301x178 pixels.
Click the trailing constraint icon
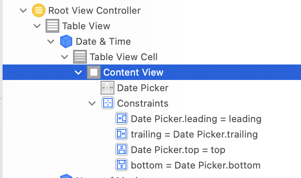(x=122, y=134)
